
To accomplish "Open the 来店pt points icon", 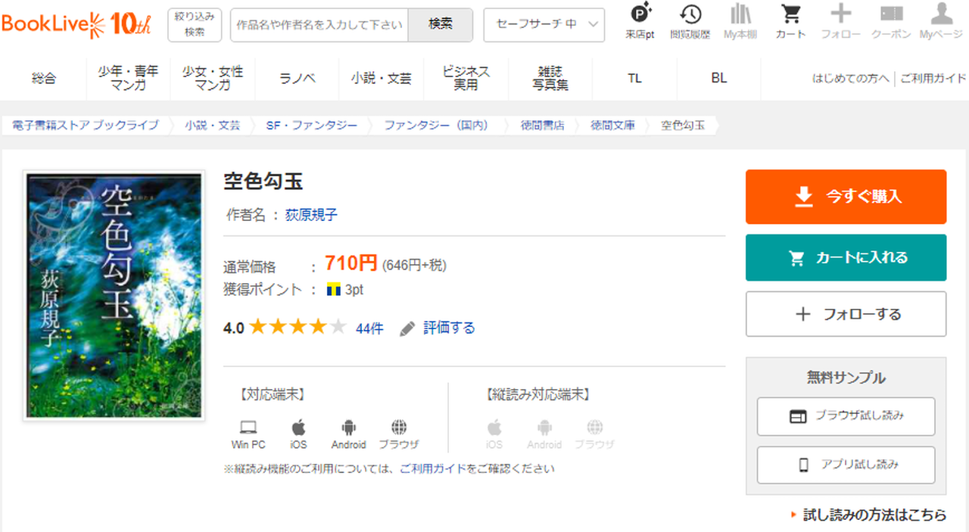I will [x=640, y=14].
